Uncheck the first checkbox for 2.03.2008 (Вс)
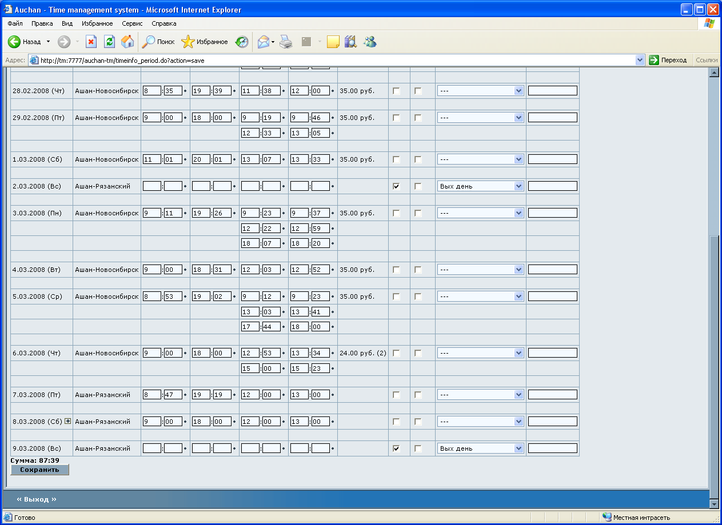722x525 pixels. pyautogui.click(x=396, y=186)
